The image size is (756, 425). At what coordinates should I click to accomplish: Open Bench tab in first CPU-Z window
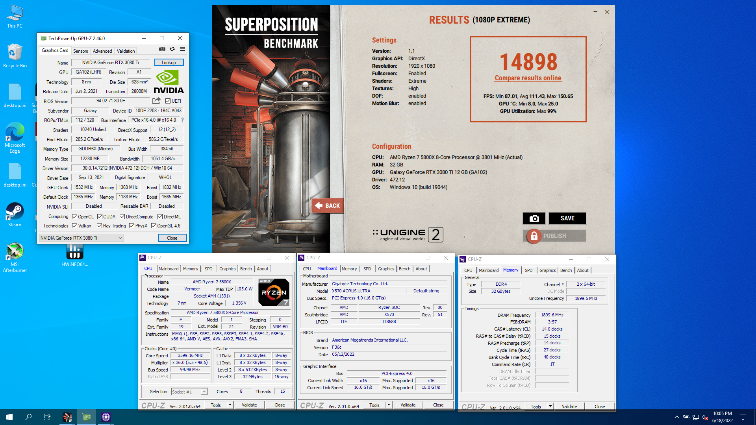pos(246,269)
